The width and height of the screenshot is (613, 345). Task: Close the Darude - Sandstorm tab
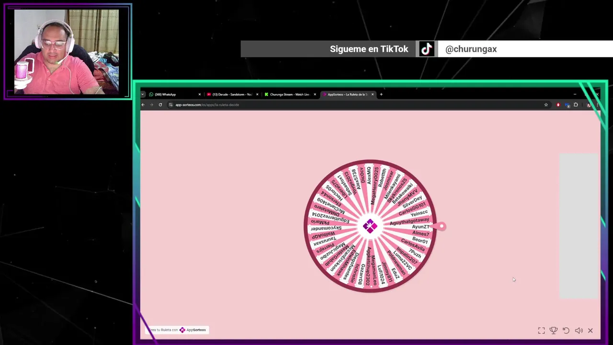click(257, 94)
